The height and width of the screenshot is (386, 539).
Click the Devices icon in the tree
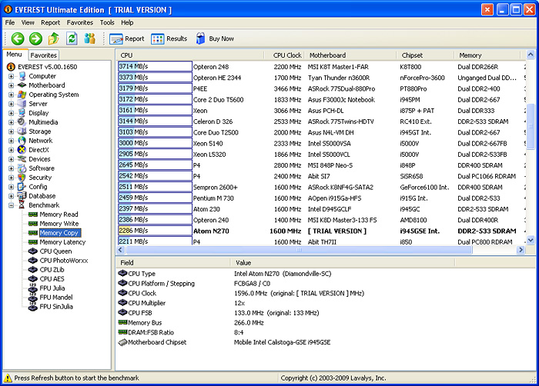point(22,159)
